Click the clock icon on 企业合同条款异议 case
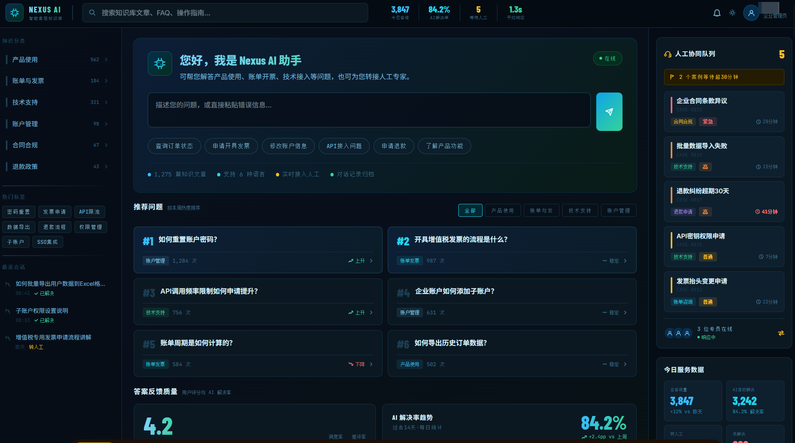Viewport: 795px width, 443px height. [759, 122]
